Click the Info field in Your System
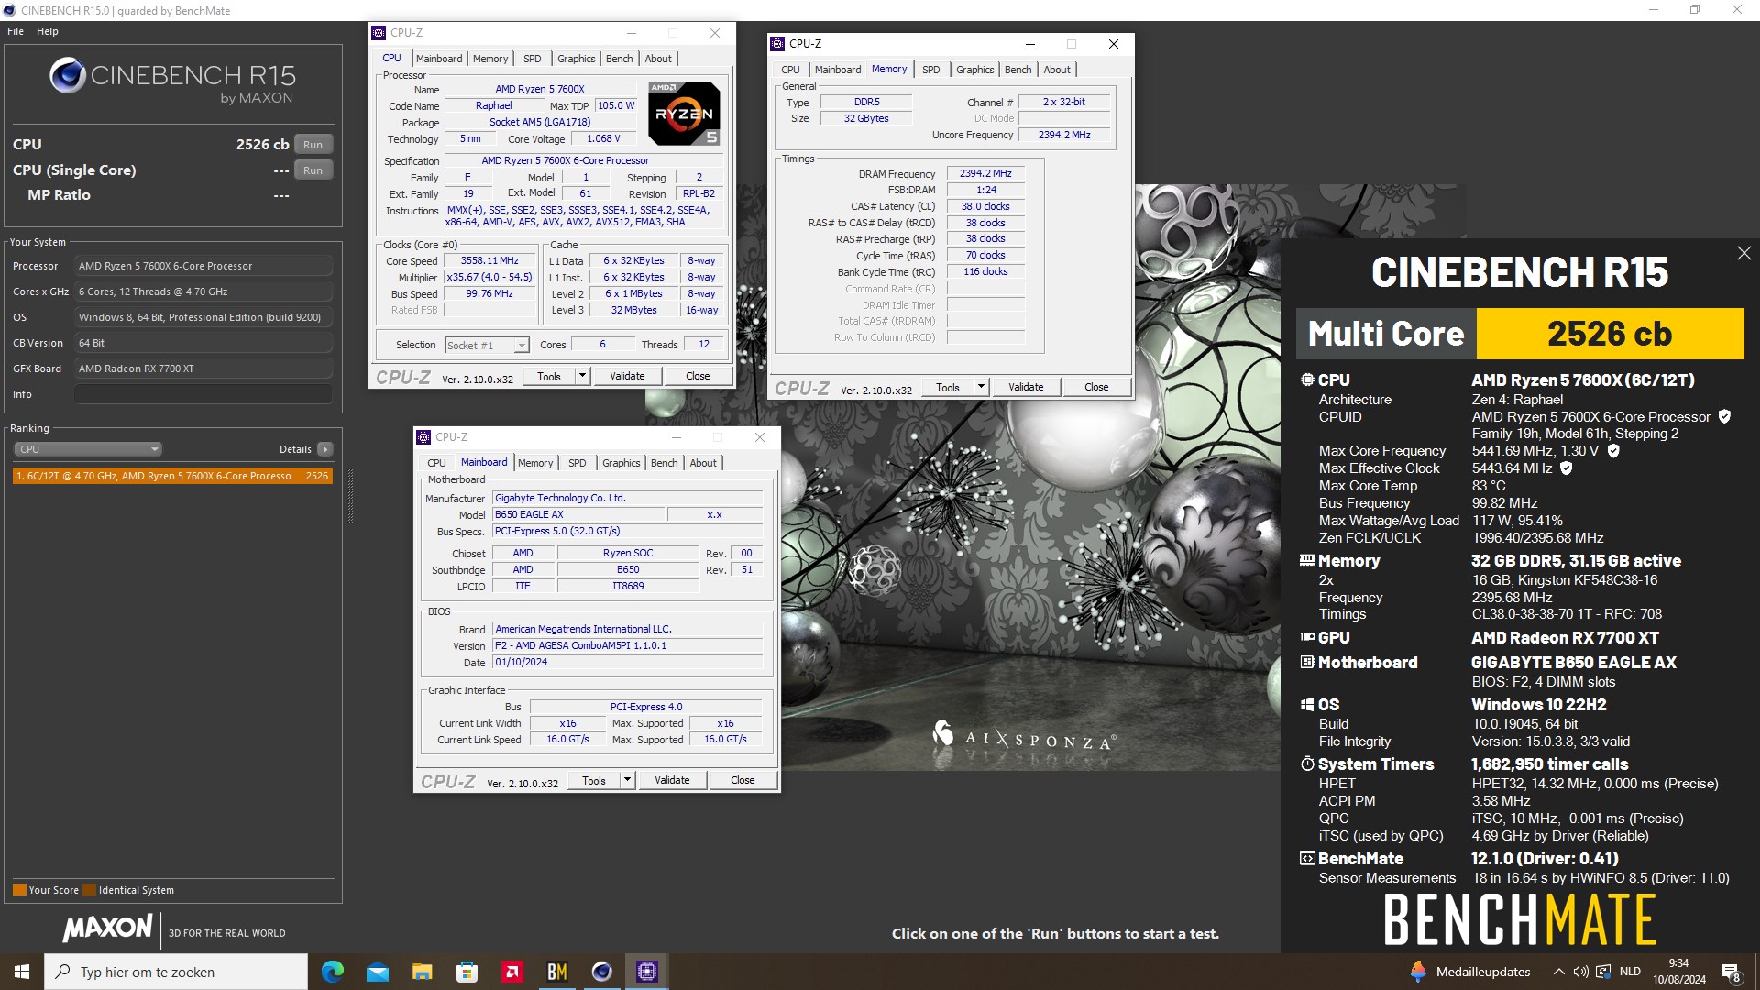 pos(203,394)
